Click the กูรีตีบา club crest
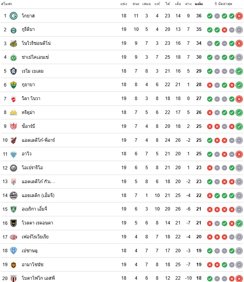The width and height of the screenshot is (244, 282). [x=14, y=30]
